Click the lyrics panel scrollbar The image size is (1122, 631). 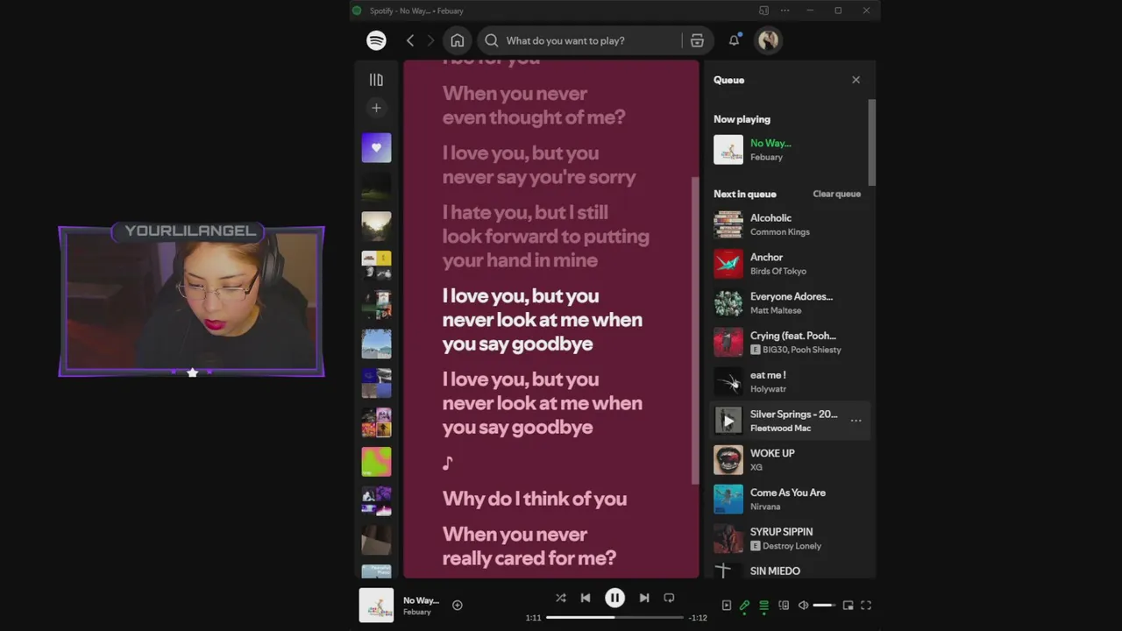tap(695, 330)
